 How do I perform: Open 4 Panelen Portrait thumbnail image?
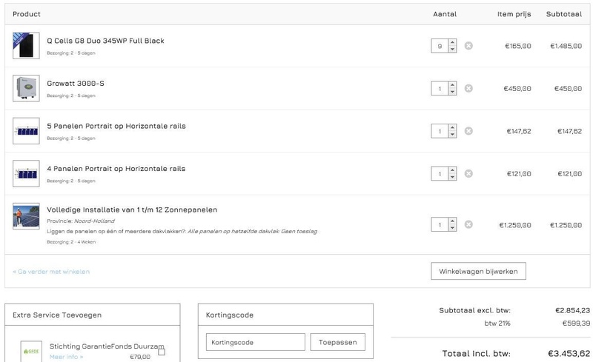[x=26, y=174]
